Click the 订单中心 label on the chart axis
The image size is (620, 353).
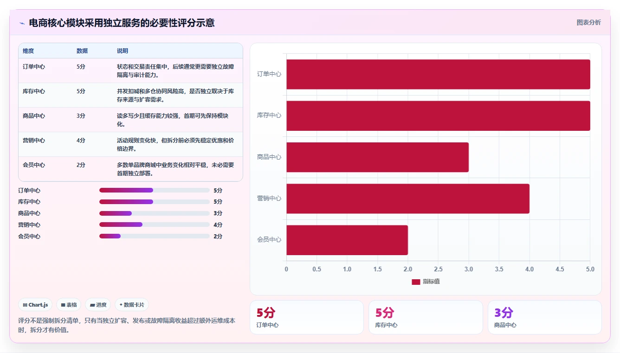tap(269, 74)
